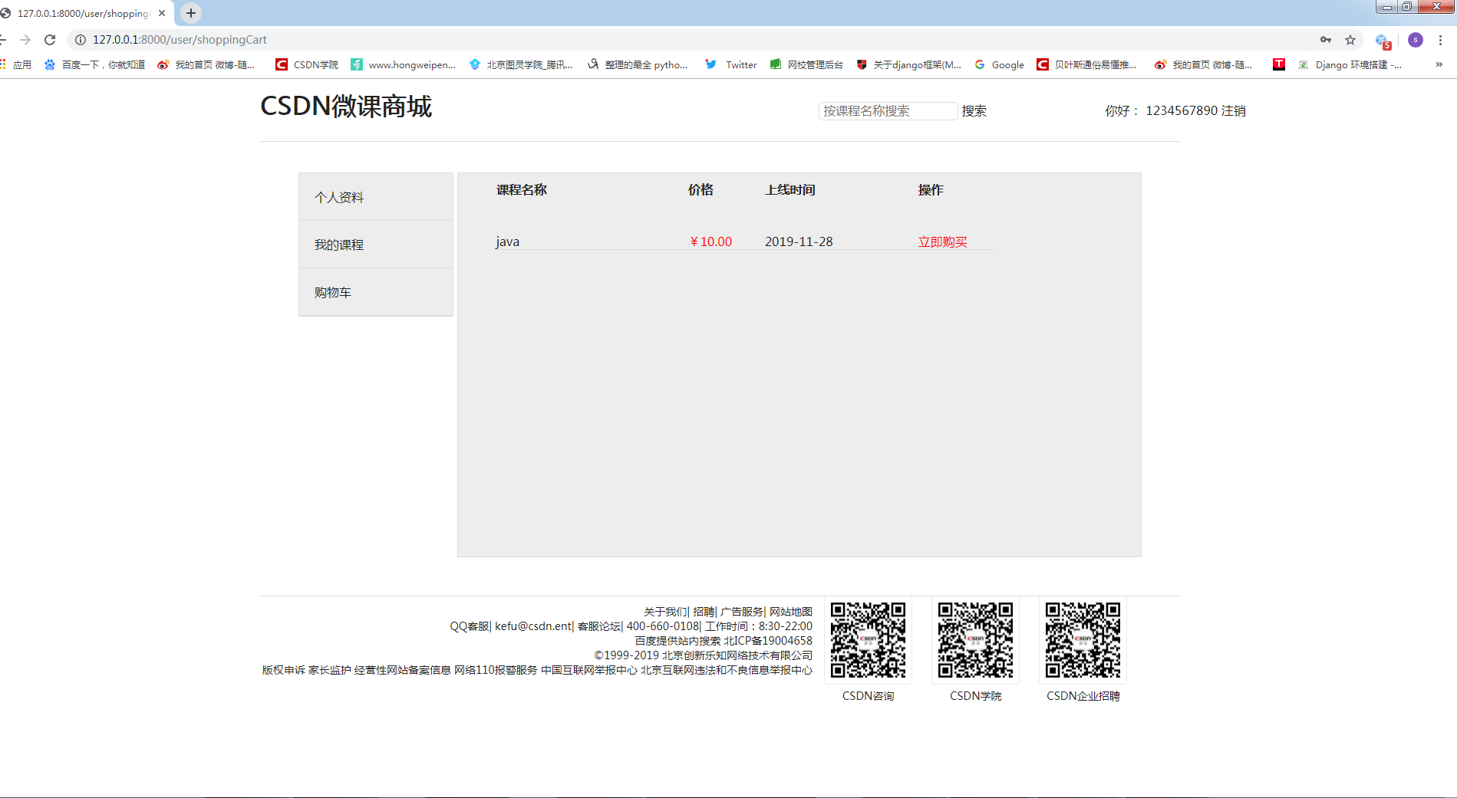Open the 个人资料 sidebar item

tap(376, 197)
